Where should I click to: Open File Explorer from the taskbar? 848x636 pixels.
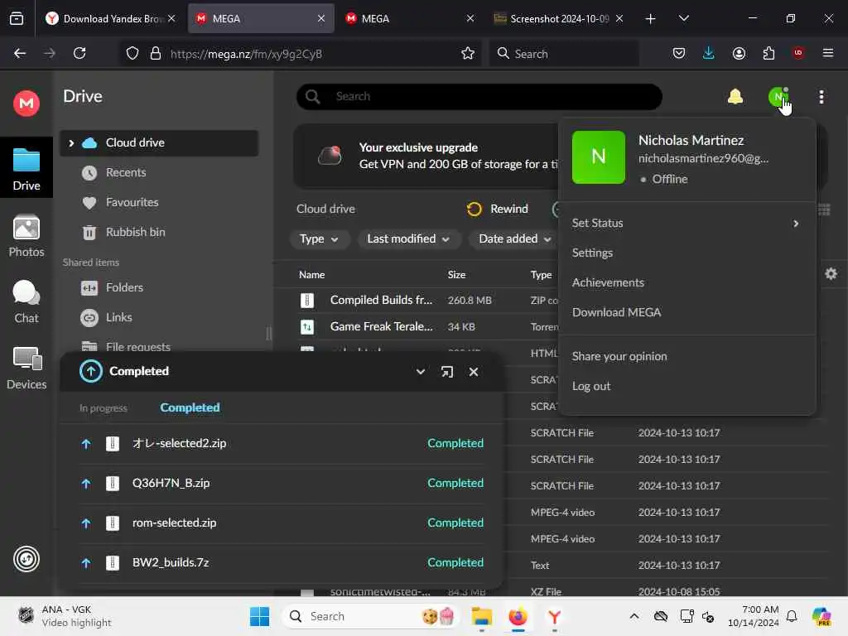[x=481, y=616]
